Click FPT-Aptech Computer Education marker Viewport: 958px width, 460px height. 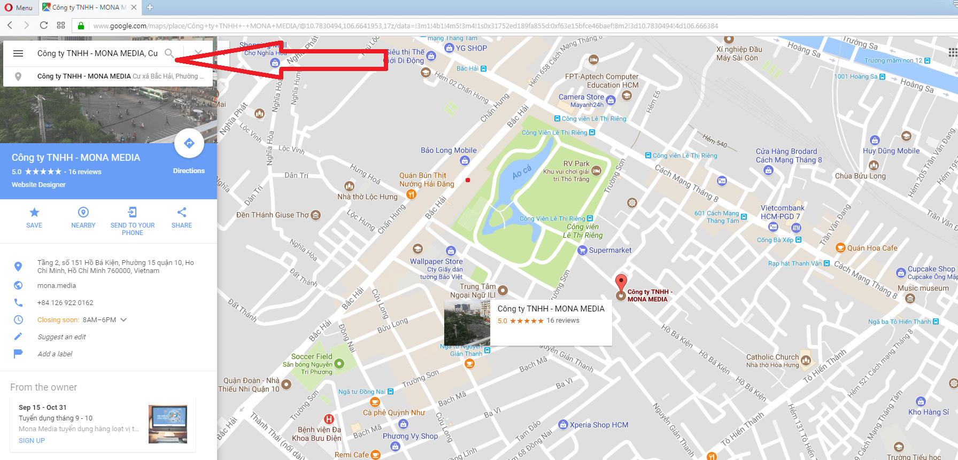click(x=627, y=95)
